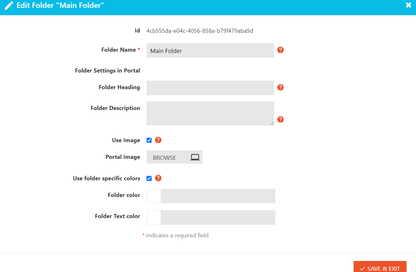The width and height of the screenshot is (416, 272).
Task: Open help for Folder Name
Action: 280,50
